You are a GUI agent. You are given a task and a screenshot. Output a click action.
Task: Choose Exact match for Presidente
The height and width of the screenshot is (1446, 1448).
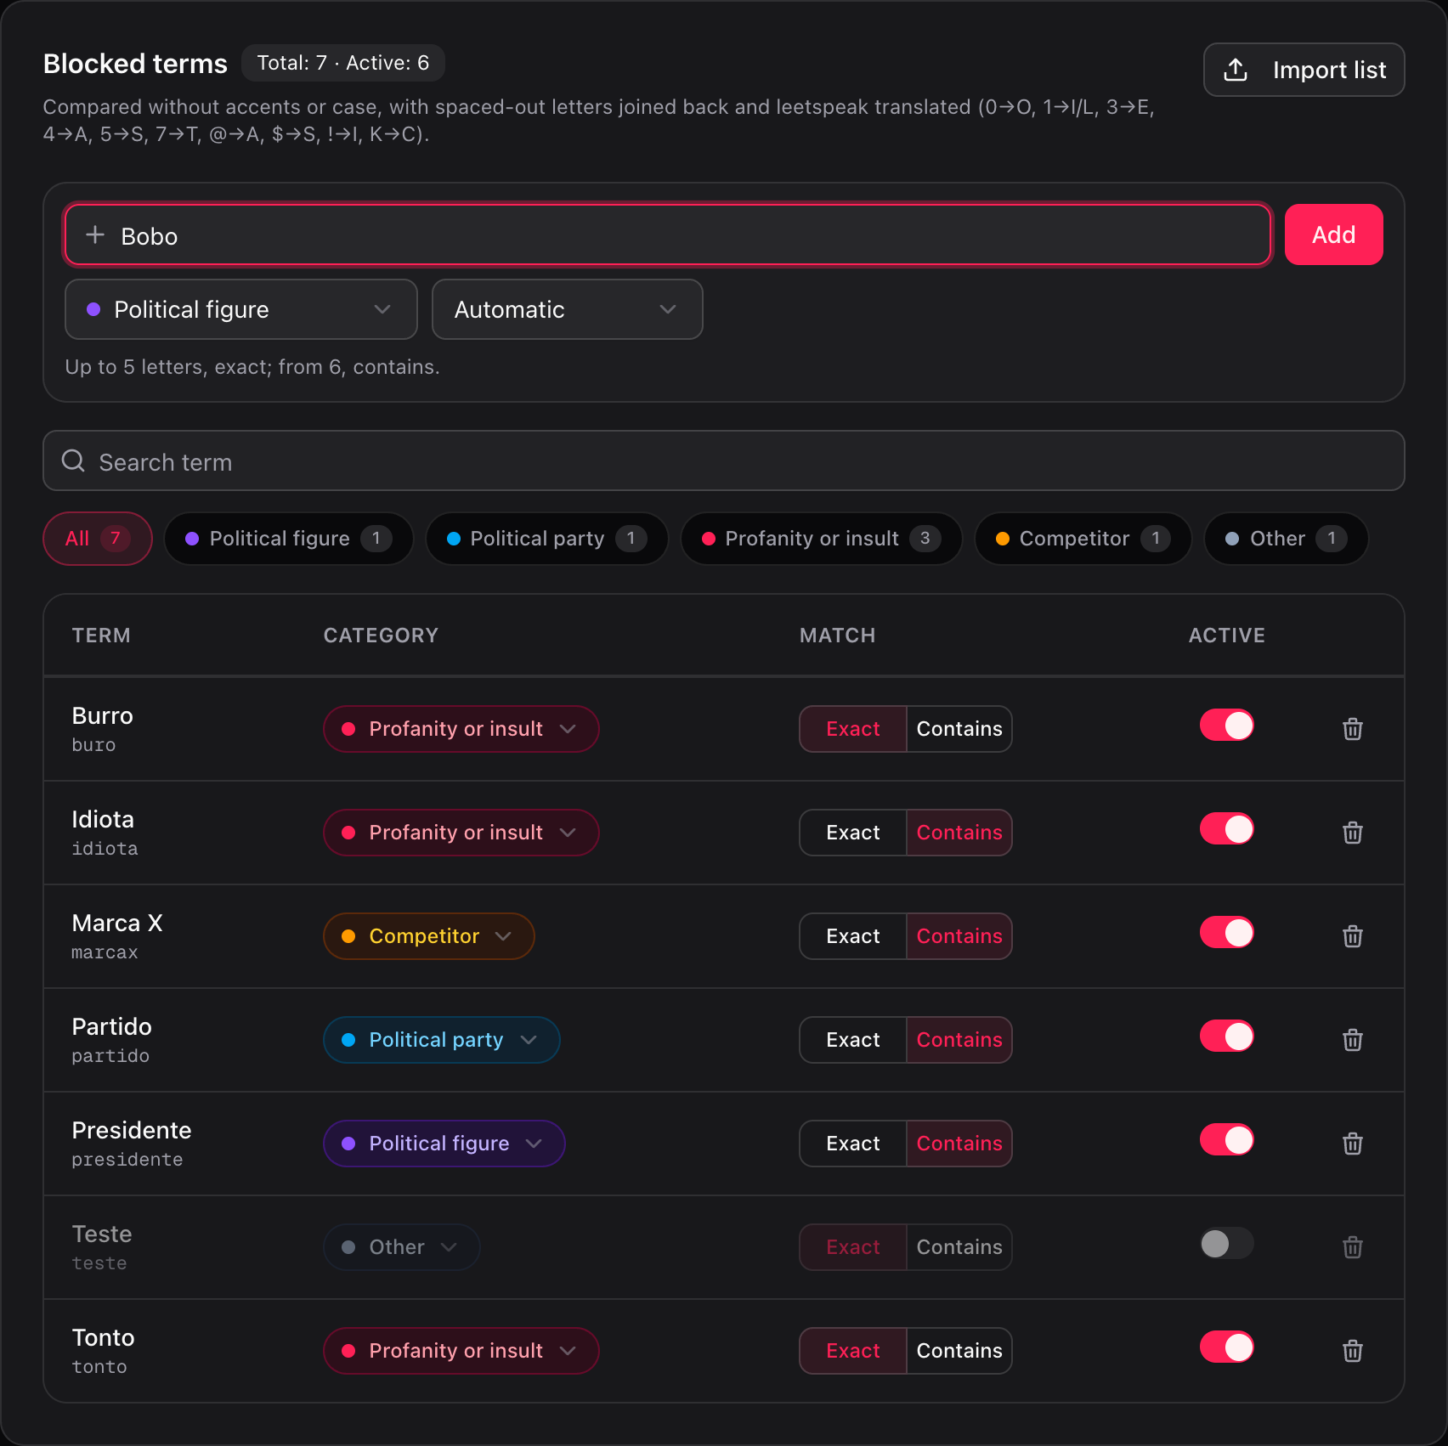(853, 1144)
